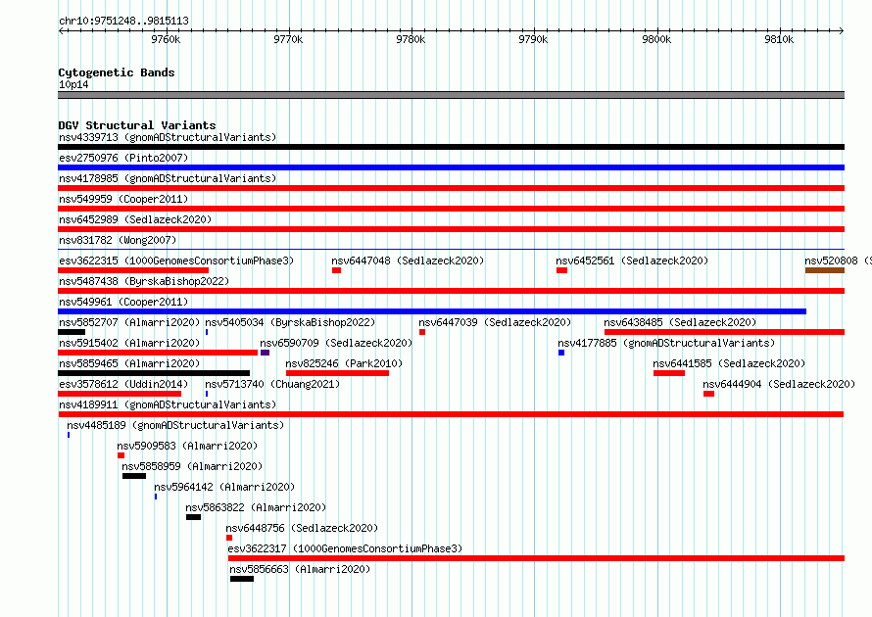Open the nsv6452561 (Sedlazeck2020) label

(x=632, y=261)
